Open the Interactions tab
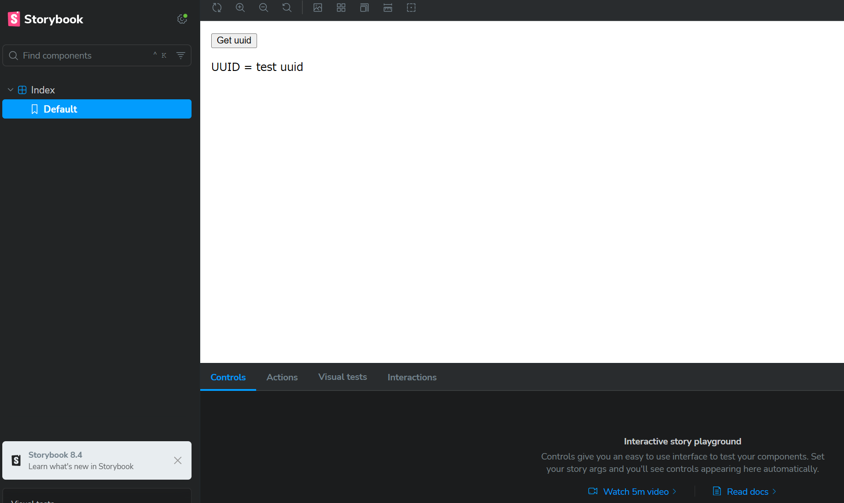The width and height of the screenshot is (844, 503). point(411,377)
